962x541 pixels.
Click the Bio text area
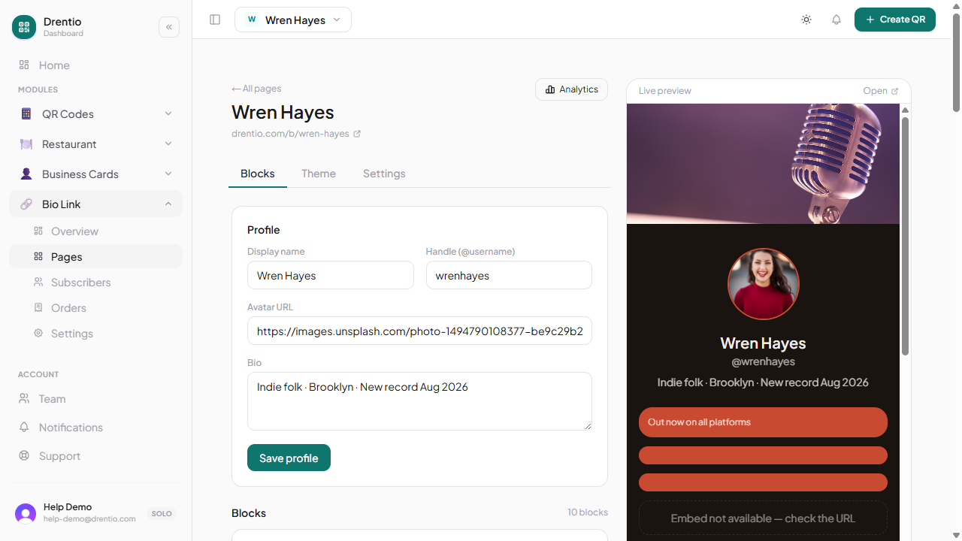pyautogui.click(x=419, y=401)
